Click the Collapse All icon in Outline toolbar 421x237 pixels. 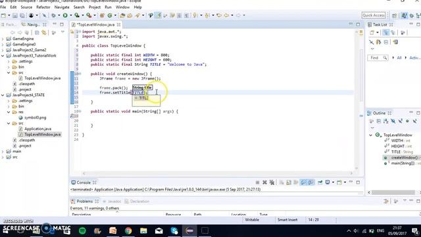[379, 121]
